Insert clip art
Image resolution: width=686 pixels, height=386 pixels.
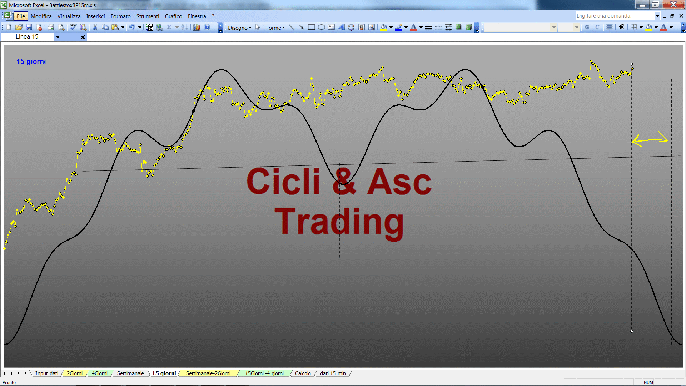(x=362, y=27)
